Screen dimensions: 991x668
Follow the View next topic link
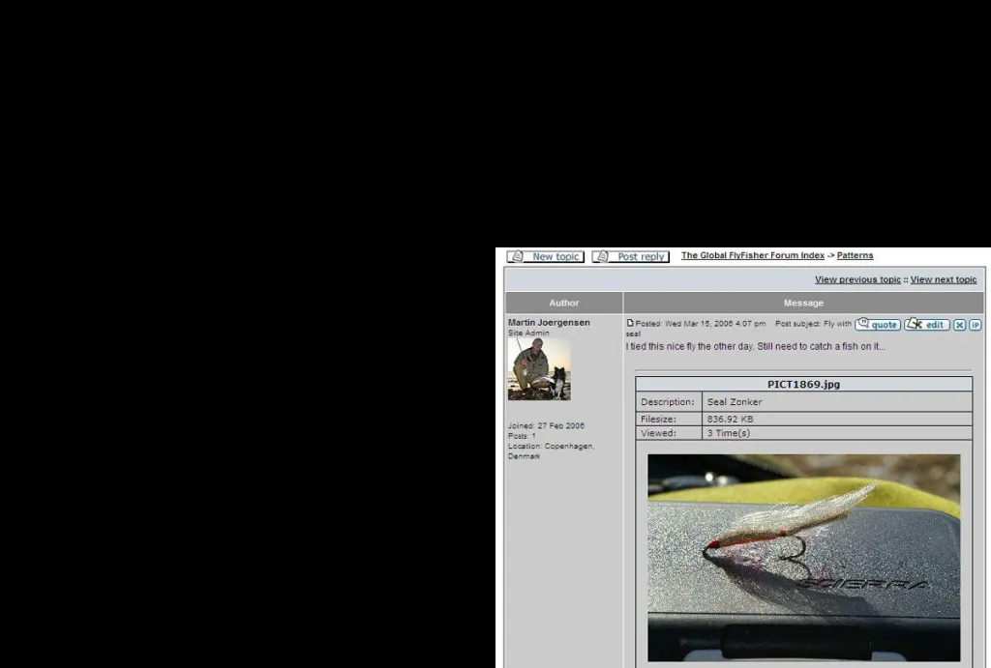[x=943, y=279]
